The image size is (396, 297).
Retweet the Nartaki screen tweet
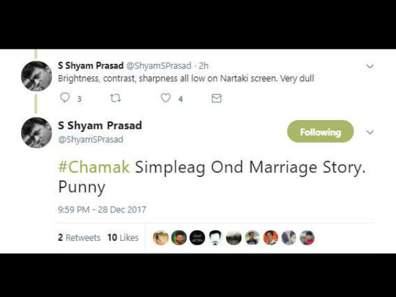[x=115, y=98]
